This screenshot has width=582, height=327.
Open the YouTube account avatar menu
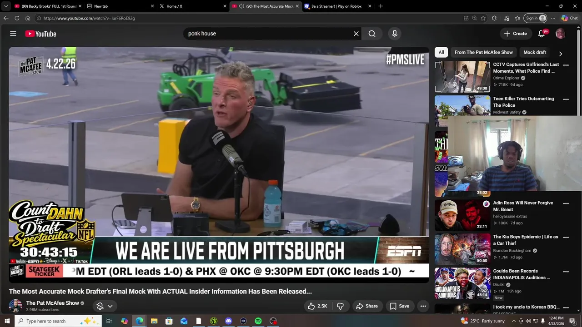point(560,34)
